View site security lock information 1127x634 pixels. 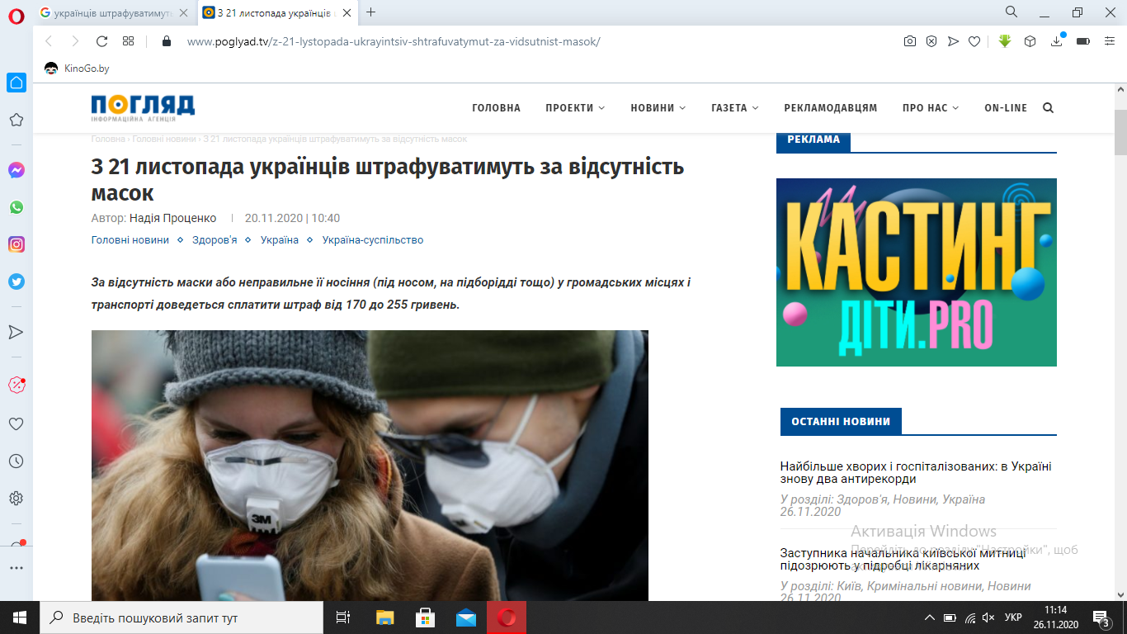tap(167, 41)
